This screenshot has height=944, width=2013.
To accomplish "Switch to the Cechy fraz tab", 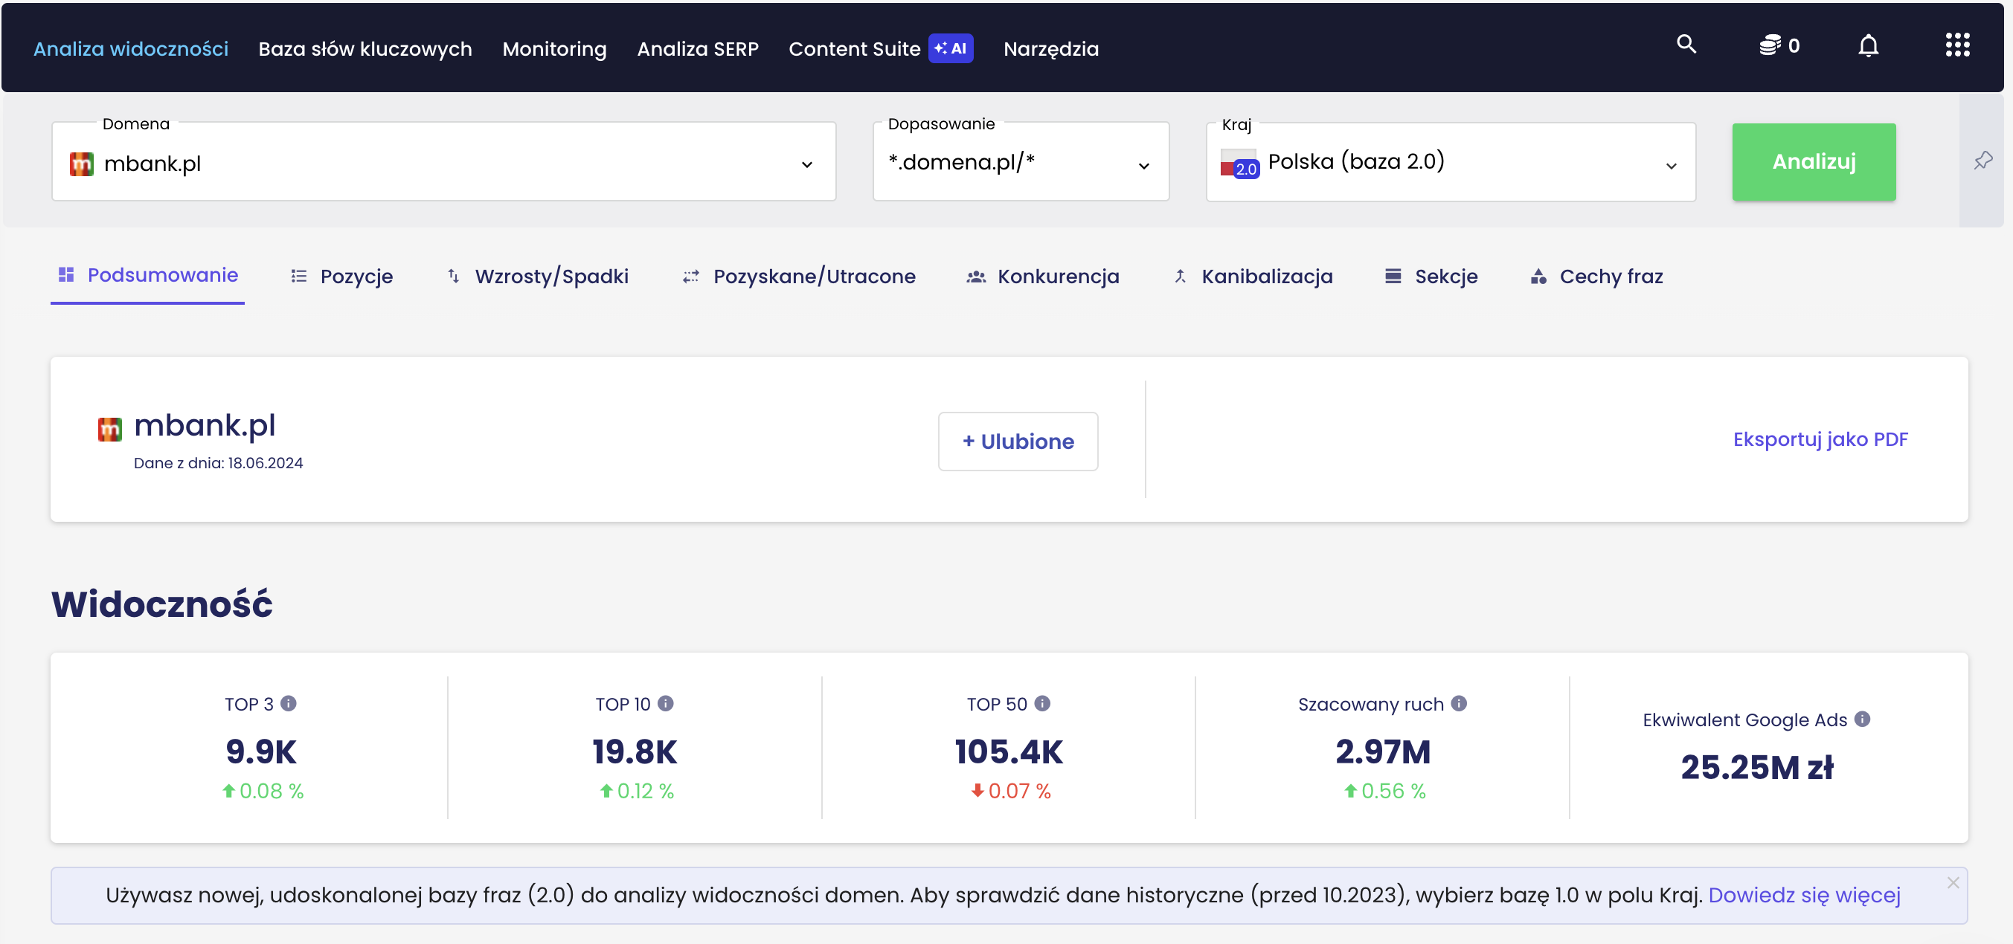I will point(1596,277).
